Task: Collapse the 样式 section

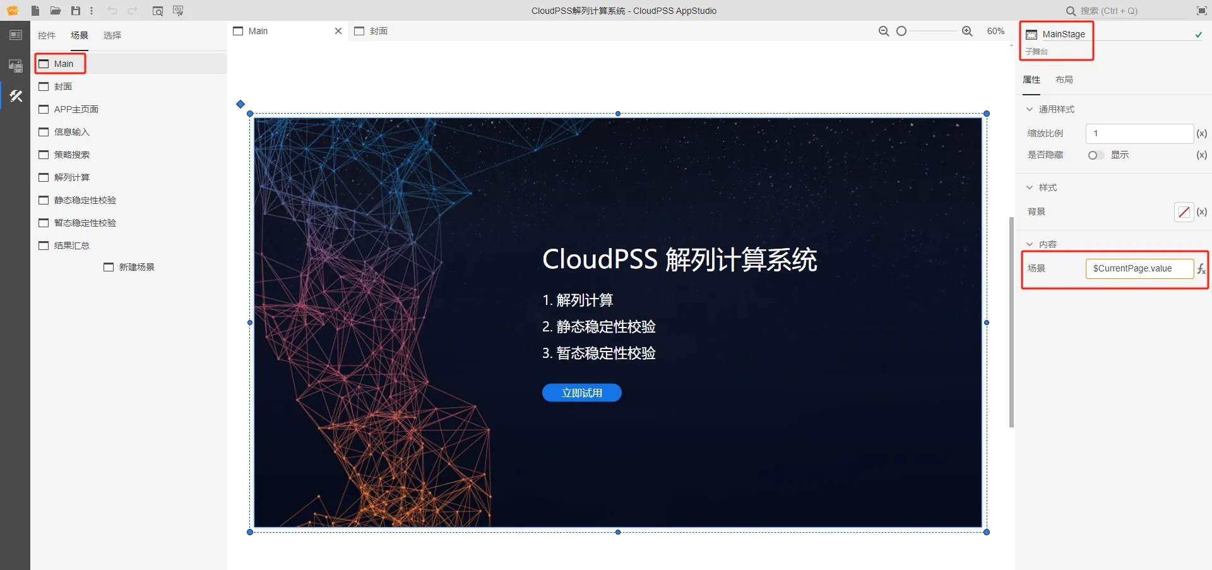Action: point(1030,187)
